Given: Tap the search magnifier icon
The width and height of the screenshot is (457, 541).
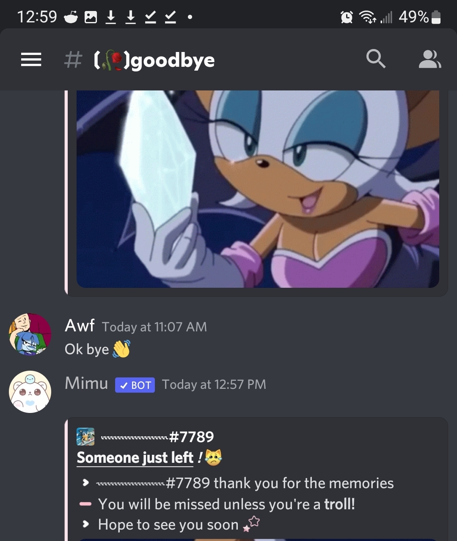Looking at the screenshot, I should pos(376,59).
